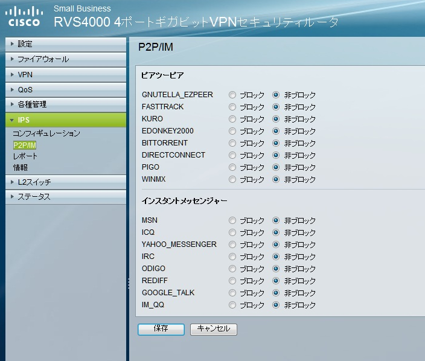This screenshot has height=361, width=425.
Task: Click the P2P/IM page title
Action: (x=156, y=47)
